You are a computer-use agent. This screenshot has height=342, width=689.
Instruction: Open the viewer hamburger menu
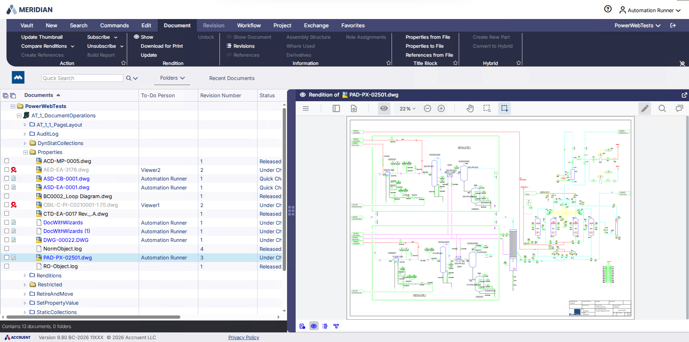point(306,108)
